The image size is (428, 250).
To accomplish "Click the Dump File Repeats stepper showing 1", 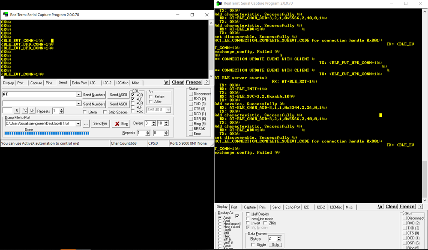I will 148,133.
